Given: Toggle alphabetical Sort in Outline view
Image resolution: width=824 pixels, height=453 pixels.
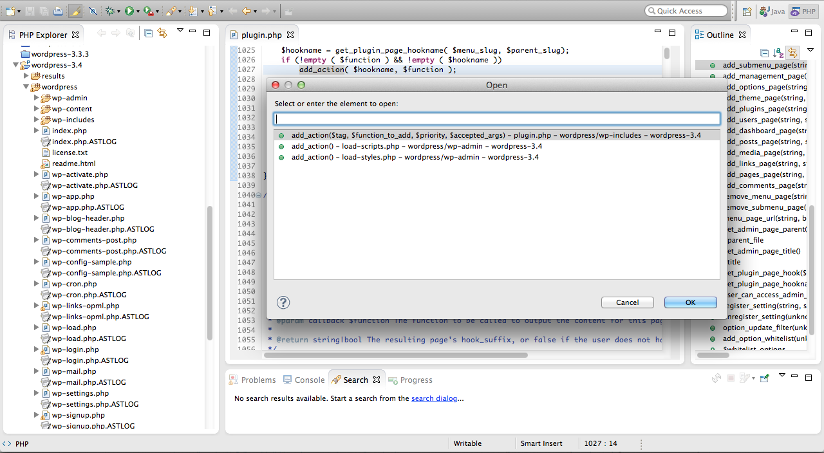Looking at the screenshot, I should coord(778,53).
